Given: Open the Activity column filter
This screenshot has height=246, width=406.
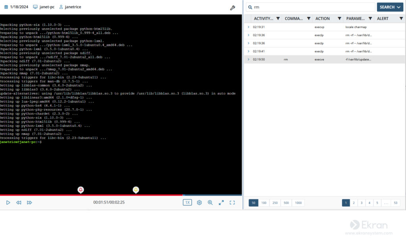Looking at the screenshot, I should (x=278, y=18).
